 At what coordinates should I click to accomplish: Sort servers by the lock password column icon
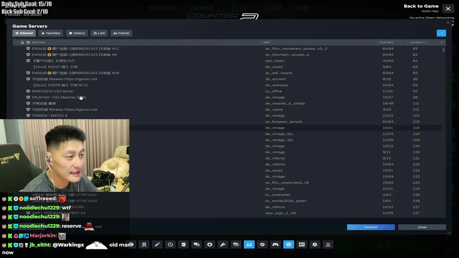(22, 42)
